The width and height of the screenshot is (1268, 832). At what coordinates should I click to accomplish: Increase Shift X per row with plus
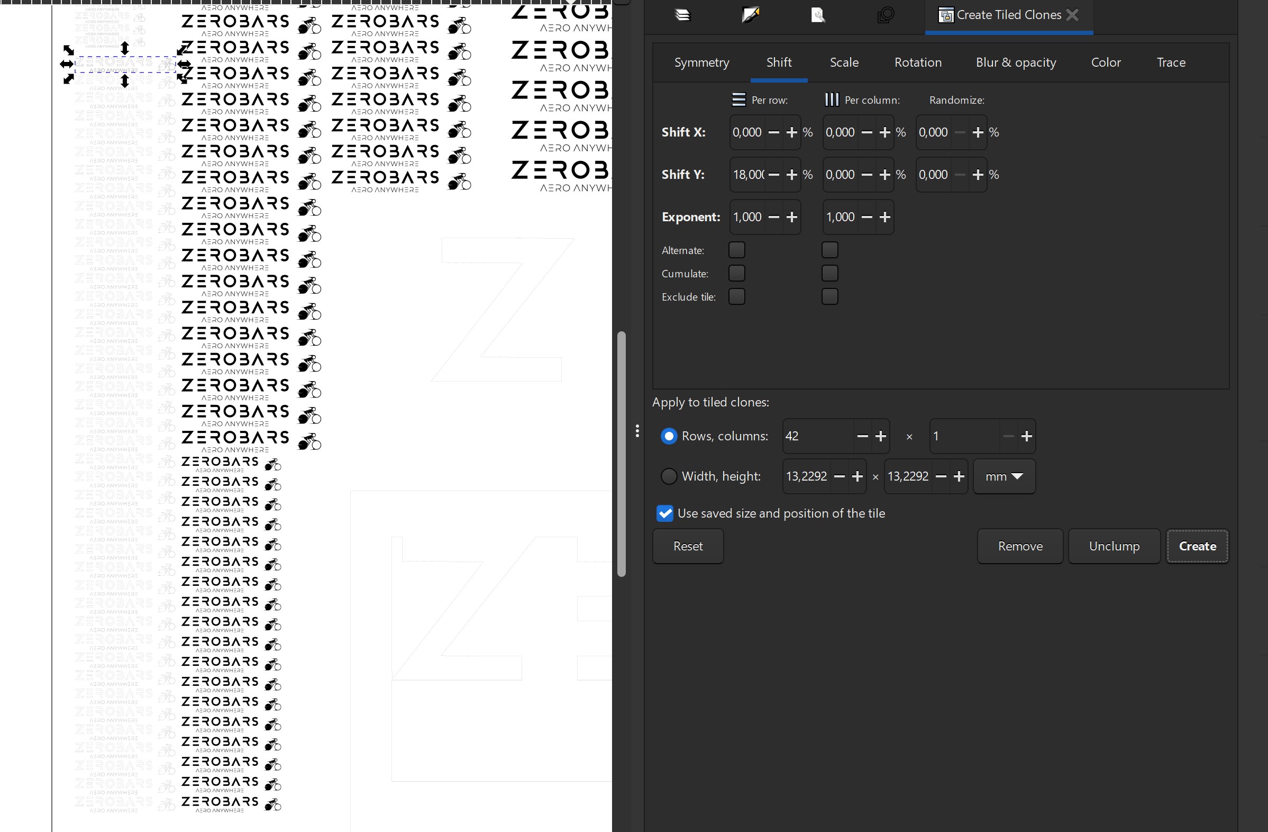pos(792,132)
